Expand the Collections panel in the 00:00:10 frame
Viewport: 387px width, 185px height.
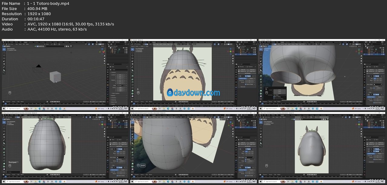click(x=114, y=97)
